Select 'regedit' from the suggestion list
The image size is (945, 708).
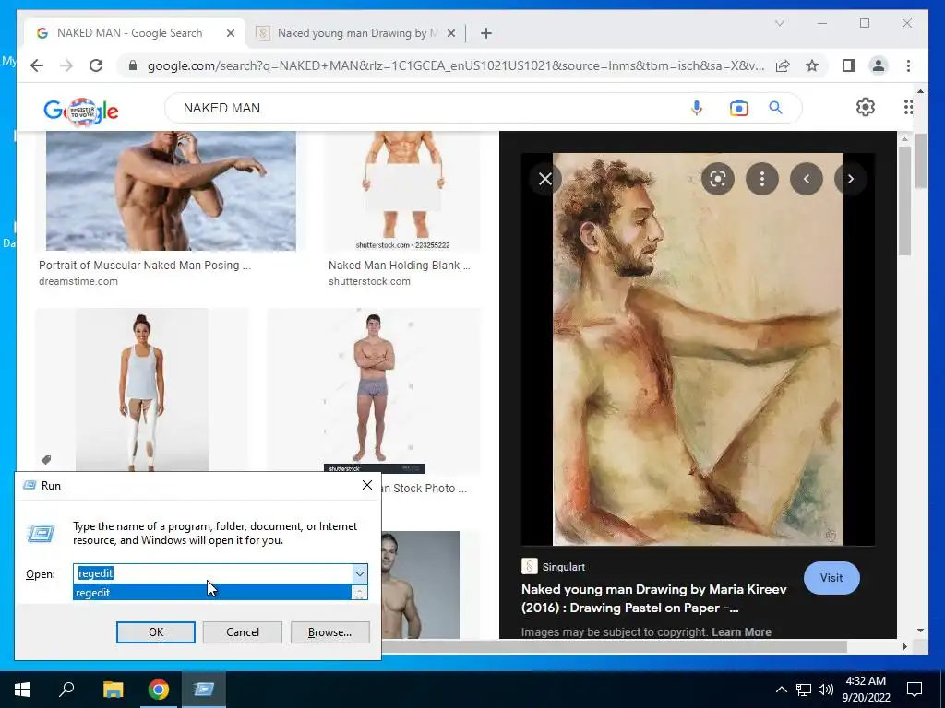(213, 593)
